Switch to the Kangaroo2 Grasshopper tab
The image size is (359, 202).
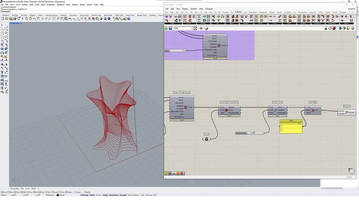coord(263,12)
